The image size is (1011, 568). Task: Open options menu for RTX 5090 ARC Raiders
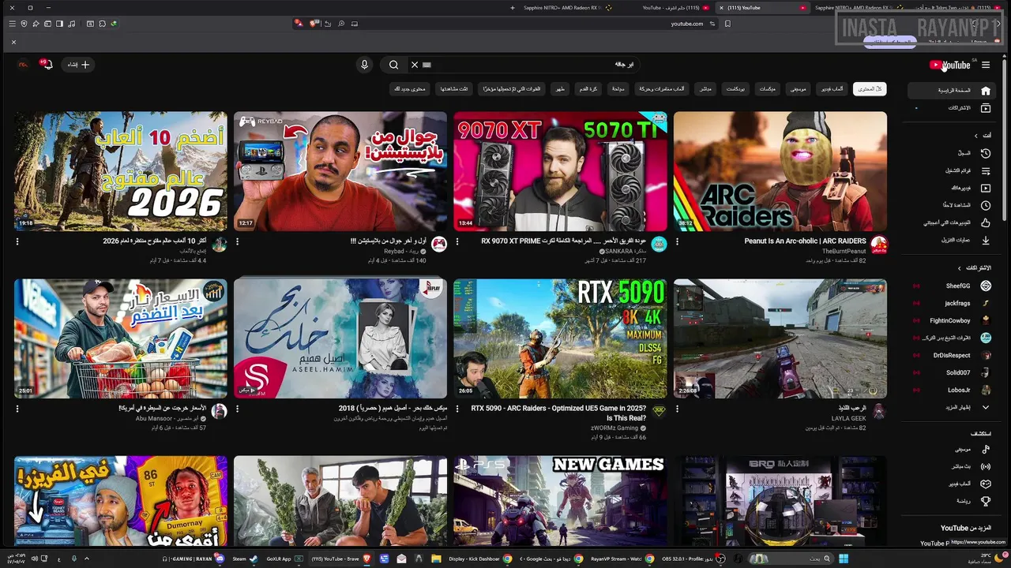pos(457,409)
